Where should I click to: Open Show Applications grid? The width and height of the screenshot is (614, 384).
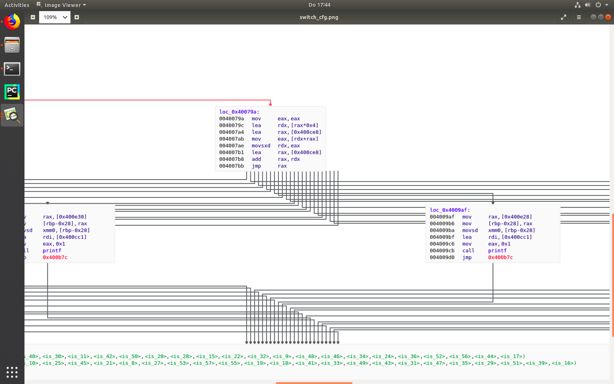click(x=12, y=372)
